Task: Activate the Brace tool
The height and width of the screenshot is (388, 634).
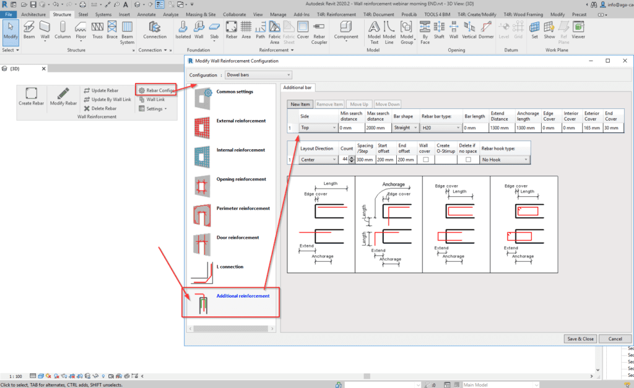Action: click(x=112, y=30)
